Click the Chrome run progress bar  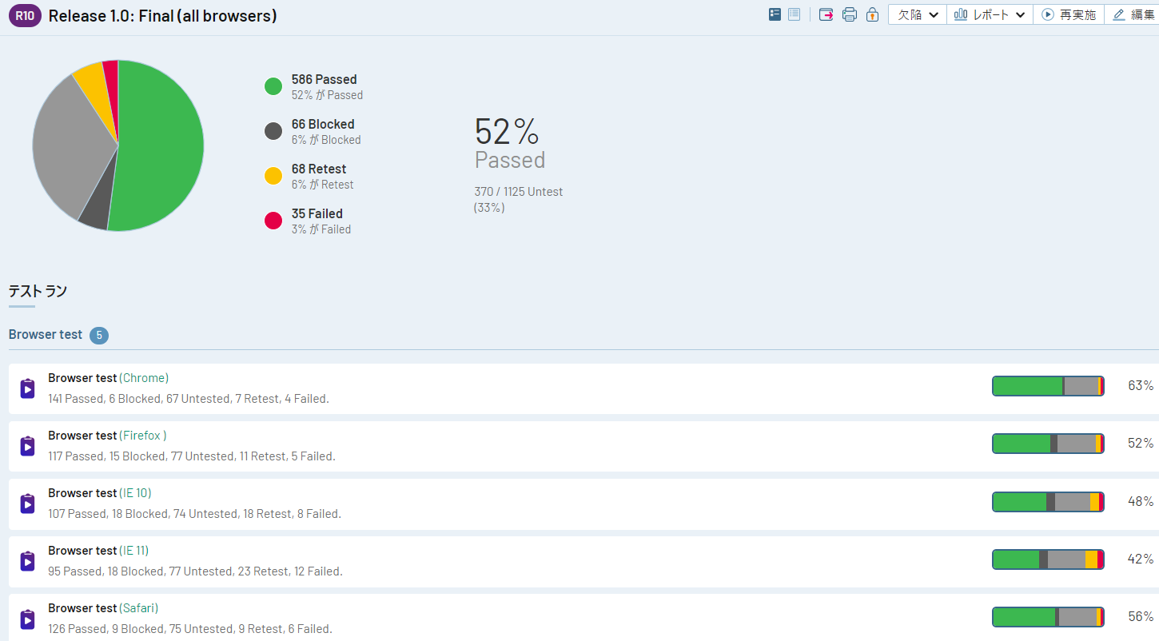(1048, 386)
